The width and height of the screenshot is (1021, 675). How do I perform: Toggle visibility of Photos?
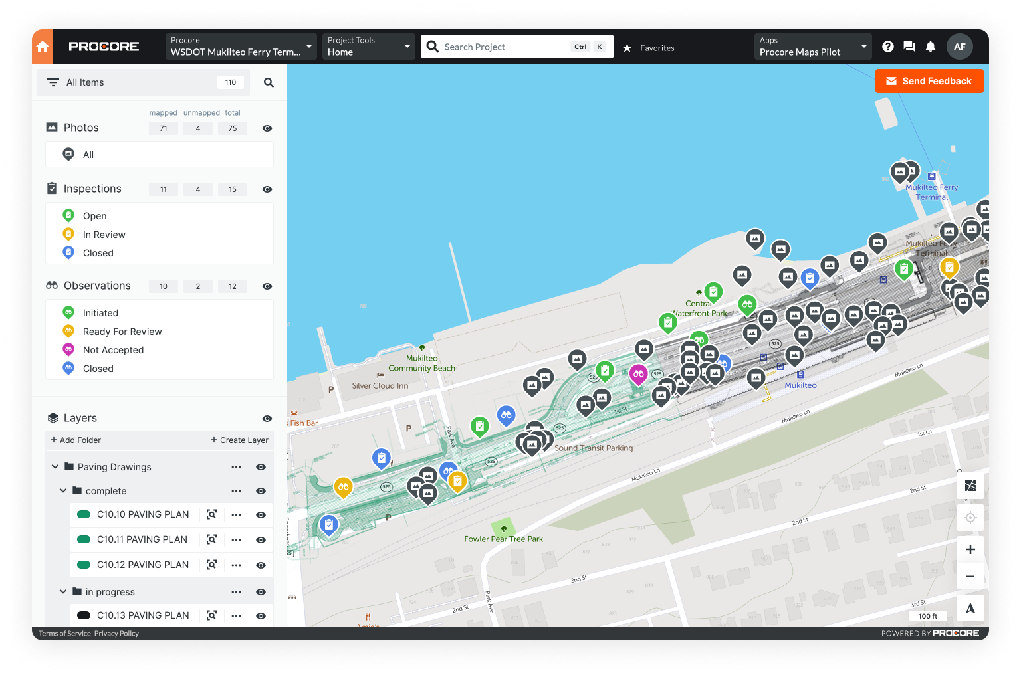[267, 128]
